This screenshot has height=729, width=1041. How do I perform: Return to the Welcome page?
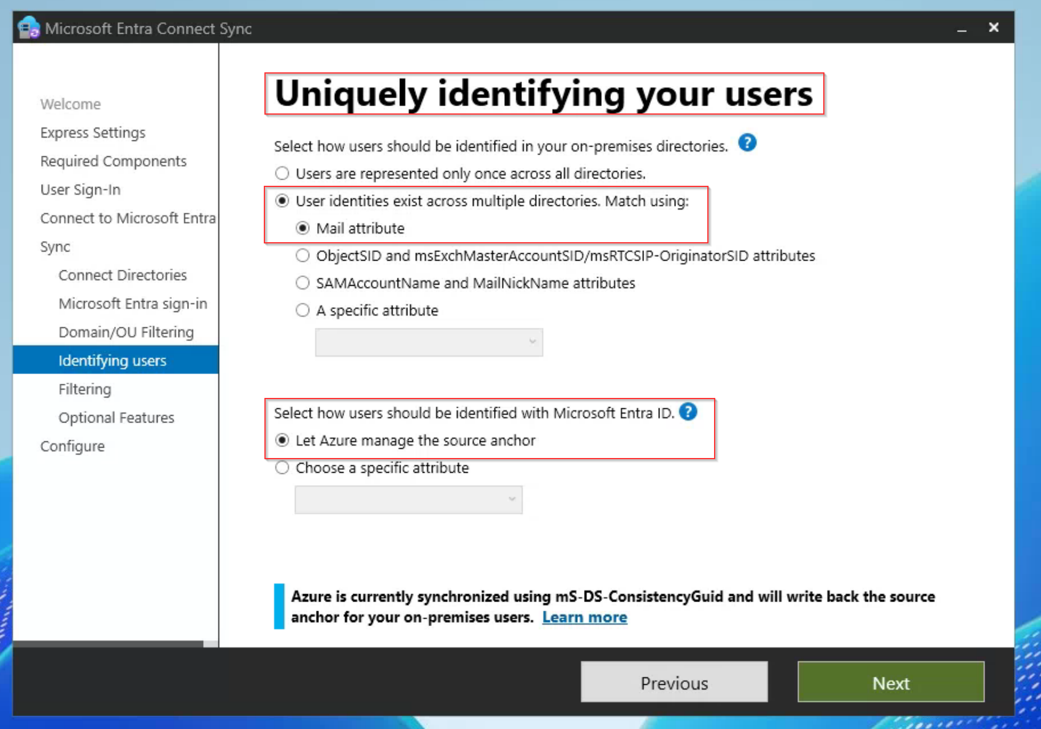coord(70,104)
